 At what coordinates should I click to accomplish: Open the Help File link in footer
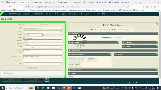point(132,83)
